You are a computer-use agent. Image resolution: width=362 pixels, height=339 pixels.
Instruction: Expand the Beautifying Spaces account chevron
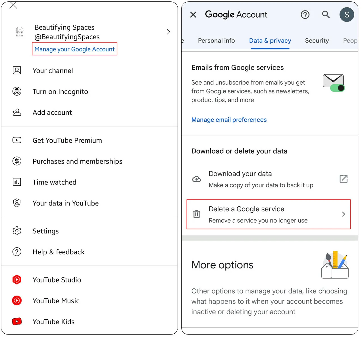point(168,32)
